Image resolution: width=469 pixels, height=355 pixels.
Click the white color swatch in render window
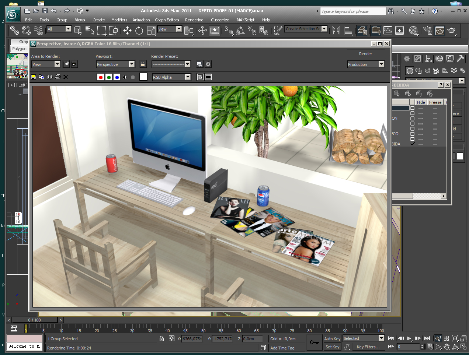[143, 77]
